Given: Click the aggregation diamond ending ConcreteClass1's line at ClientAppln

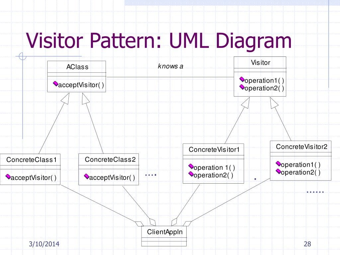Looking at the screenshot, I should (x=139, y=224).
